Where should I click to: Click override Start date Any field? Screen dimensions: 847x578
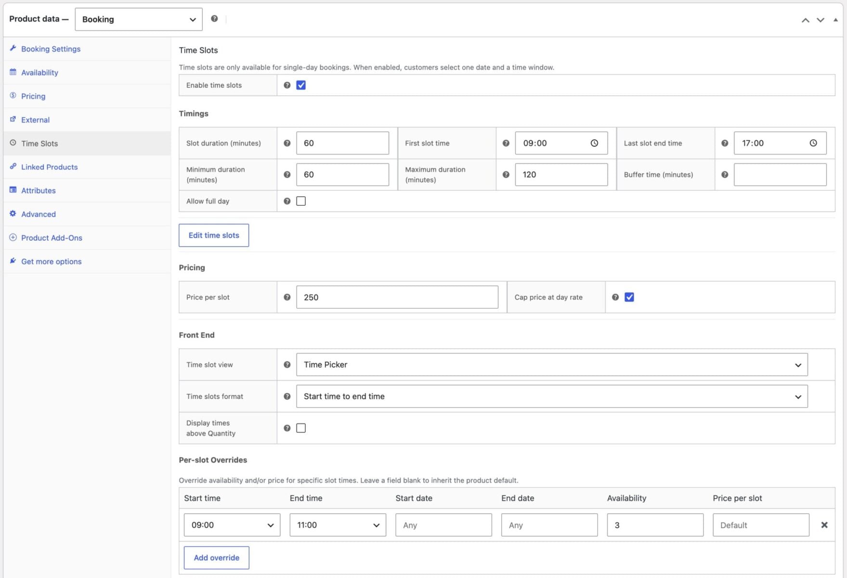pyautogui.click(x=443, y=525)
